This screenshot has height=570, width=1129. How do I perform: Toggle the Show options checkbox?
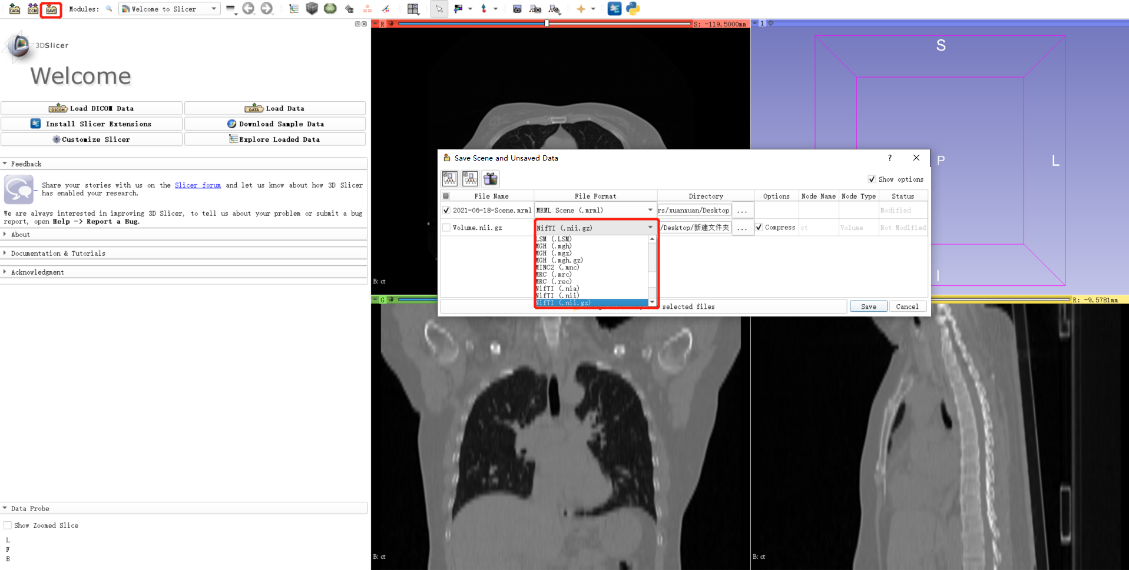872,179
